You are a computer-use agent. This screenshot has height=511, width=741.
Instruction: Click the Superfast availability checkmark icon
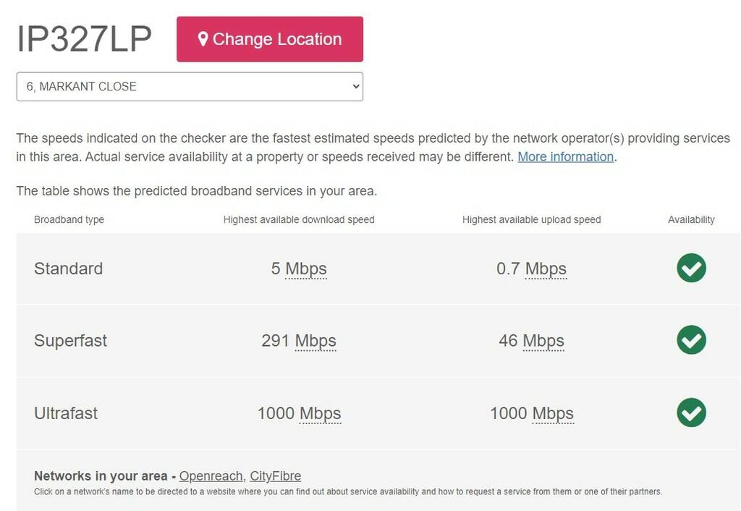pyautogui.click(x=691, y=340)
